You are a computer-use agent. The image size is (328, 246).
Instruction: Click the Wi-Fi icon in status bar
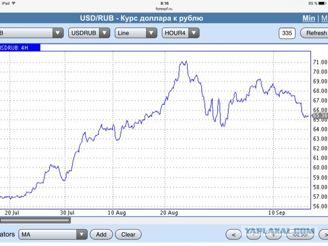tap(14, 3)
